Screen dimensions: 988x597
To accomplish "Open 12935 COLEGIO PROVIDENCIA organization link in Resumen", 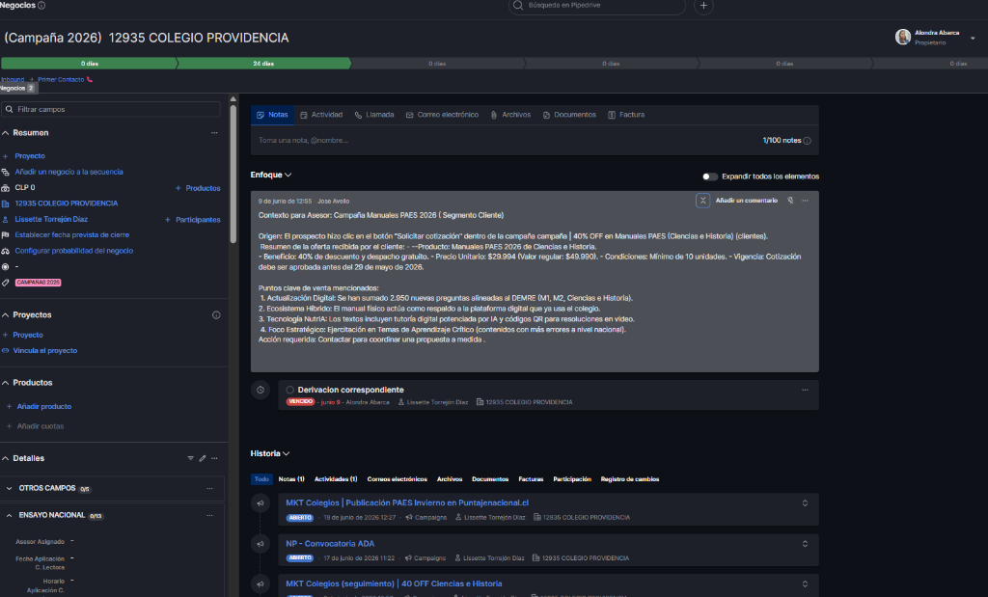I will click(67, 204).
